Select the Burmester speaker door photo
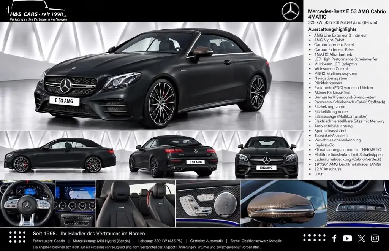 pos(208,203)
